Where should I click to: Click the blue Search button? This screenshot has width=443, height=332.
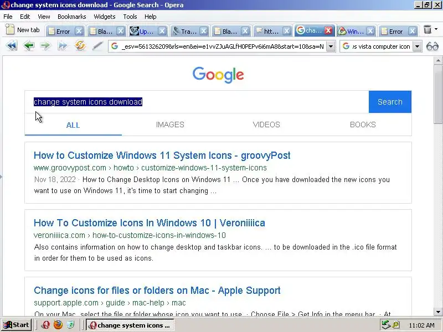390,102
